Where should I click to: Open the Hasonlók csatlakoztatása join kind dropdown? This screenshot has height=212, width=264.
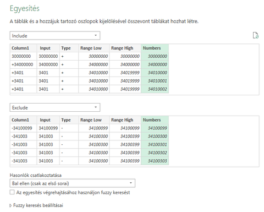(x=73, y=183)
